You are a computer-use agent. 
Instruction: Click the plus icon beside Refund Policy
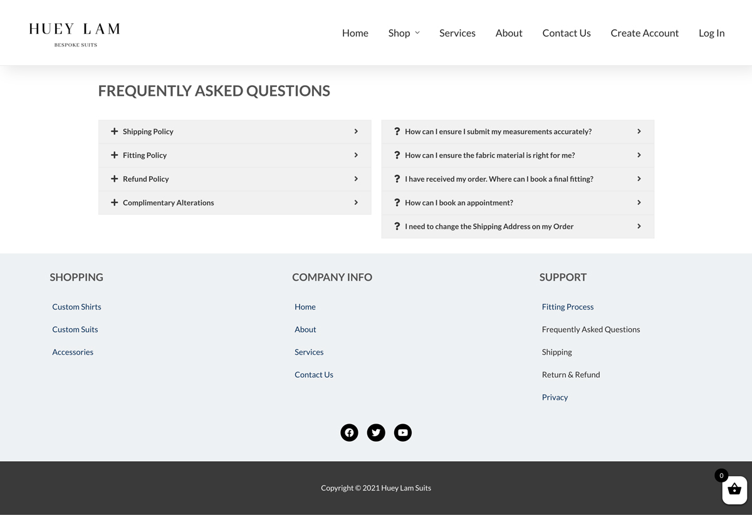pos(114,179)
